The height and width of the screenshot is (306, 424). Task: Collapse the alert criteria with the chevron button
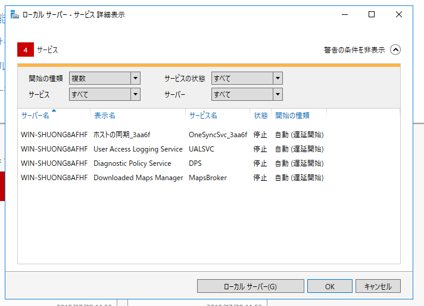click(x=395, y=50)
